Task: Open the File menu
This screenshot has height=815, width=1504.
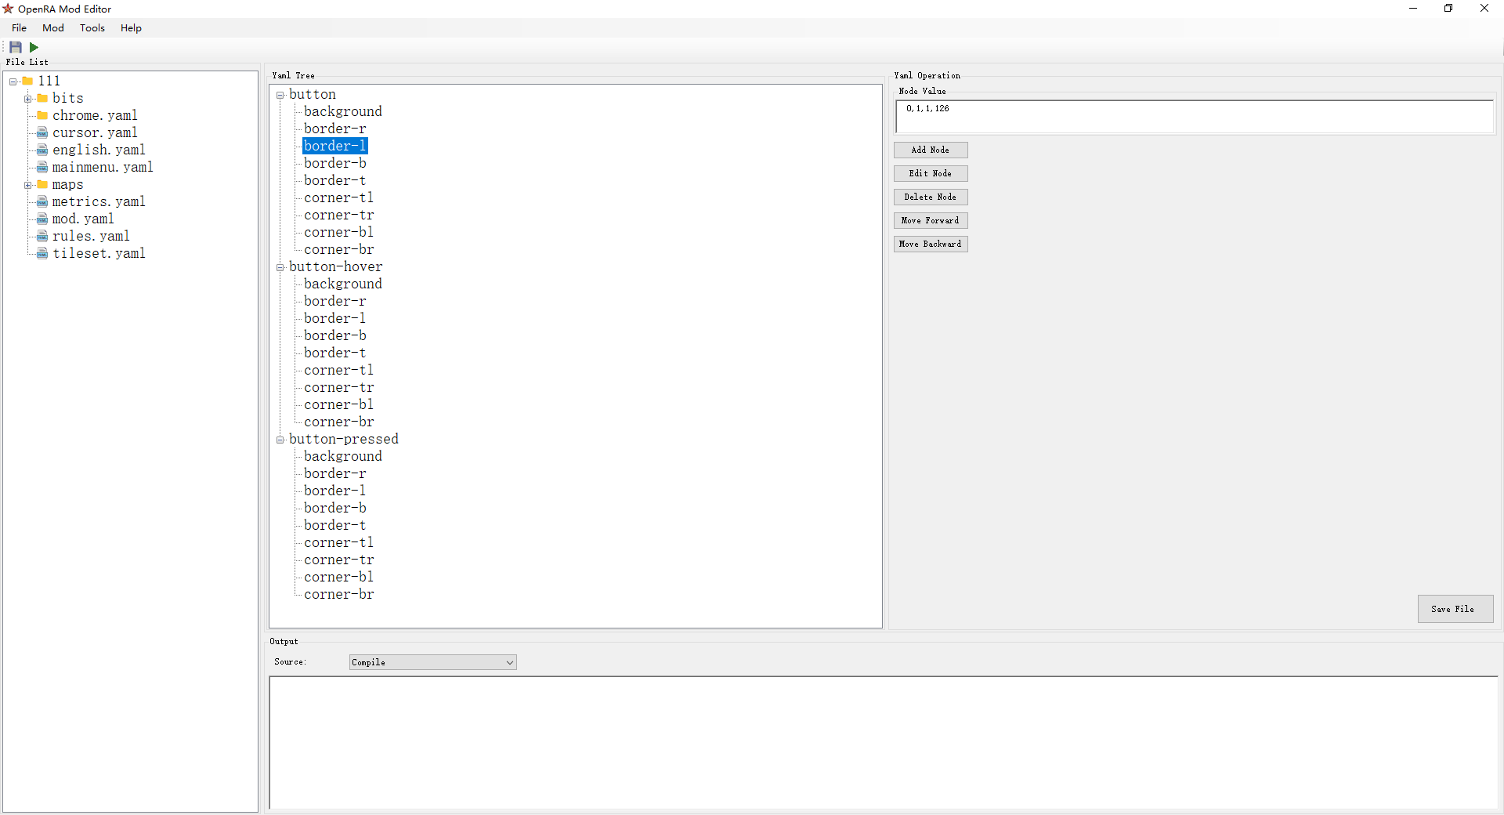Action: point(18,27)
